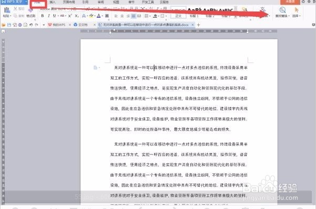Screen dimensions: 316x209
Task: Click the New Style icon beside the style gallery
Action: (244, 9)
